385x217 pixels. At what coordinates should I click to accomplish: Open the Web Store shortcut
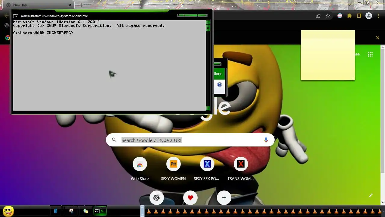[x=140, y=164]
